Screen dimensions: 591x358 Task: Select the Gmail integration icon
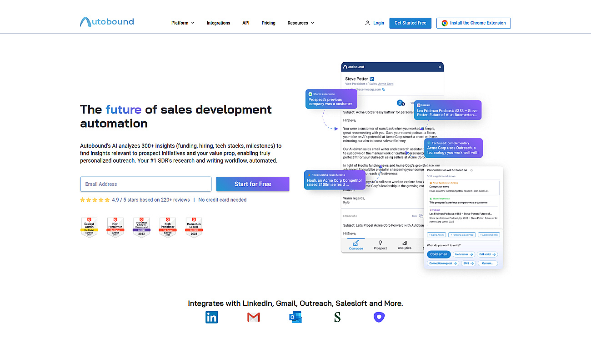coord(253,317)
